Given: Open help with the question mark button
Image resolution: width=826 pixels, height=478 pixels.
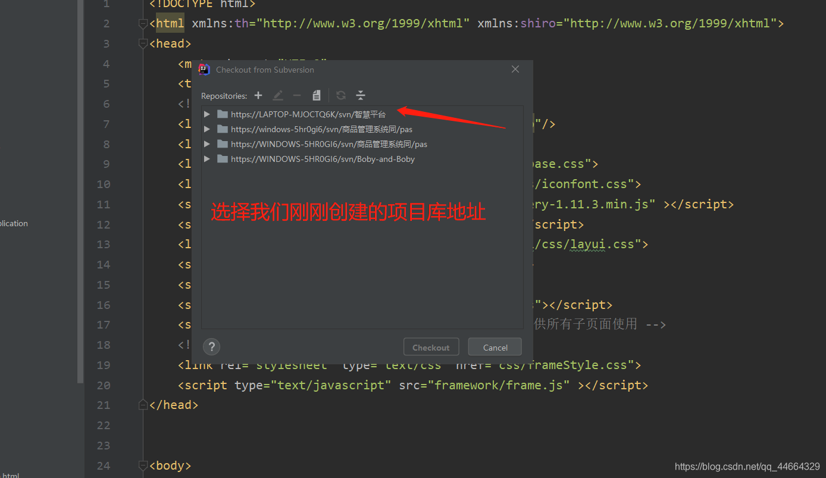Looking at the screenshot, I should pos(211,347).
